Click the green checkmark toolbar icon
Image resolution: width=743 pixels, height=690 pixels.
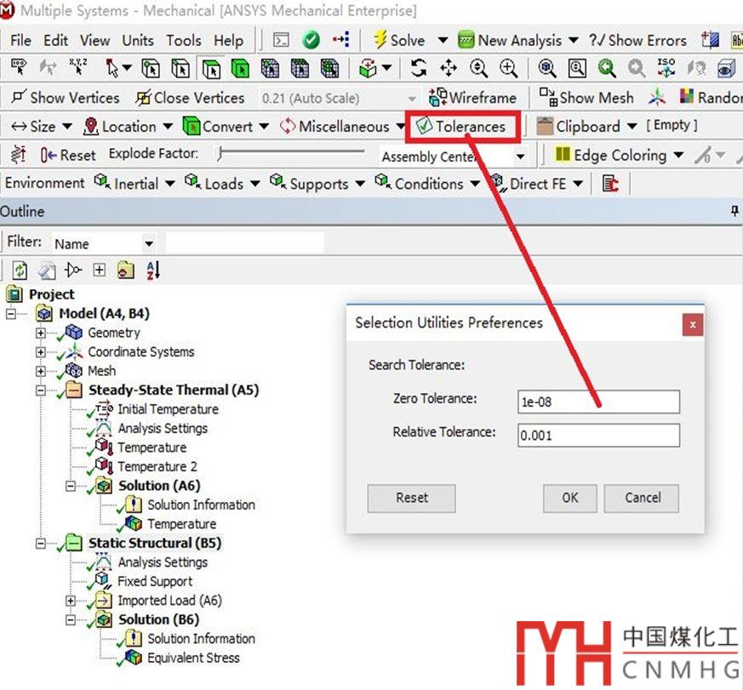[311, 40]
